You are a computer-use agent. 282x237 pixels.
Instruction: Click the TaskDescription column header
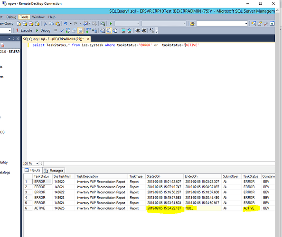pyautogui.click(x=101, y=176)
